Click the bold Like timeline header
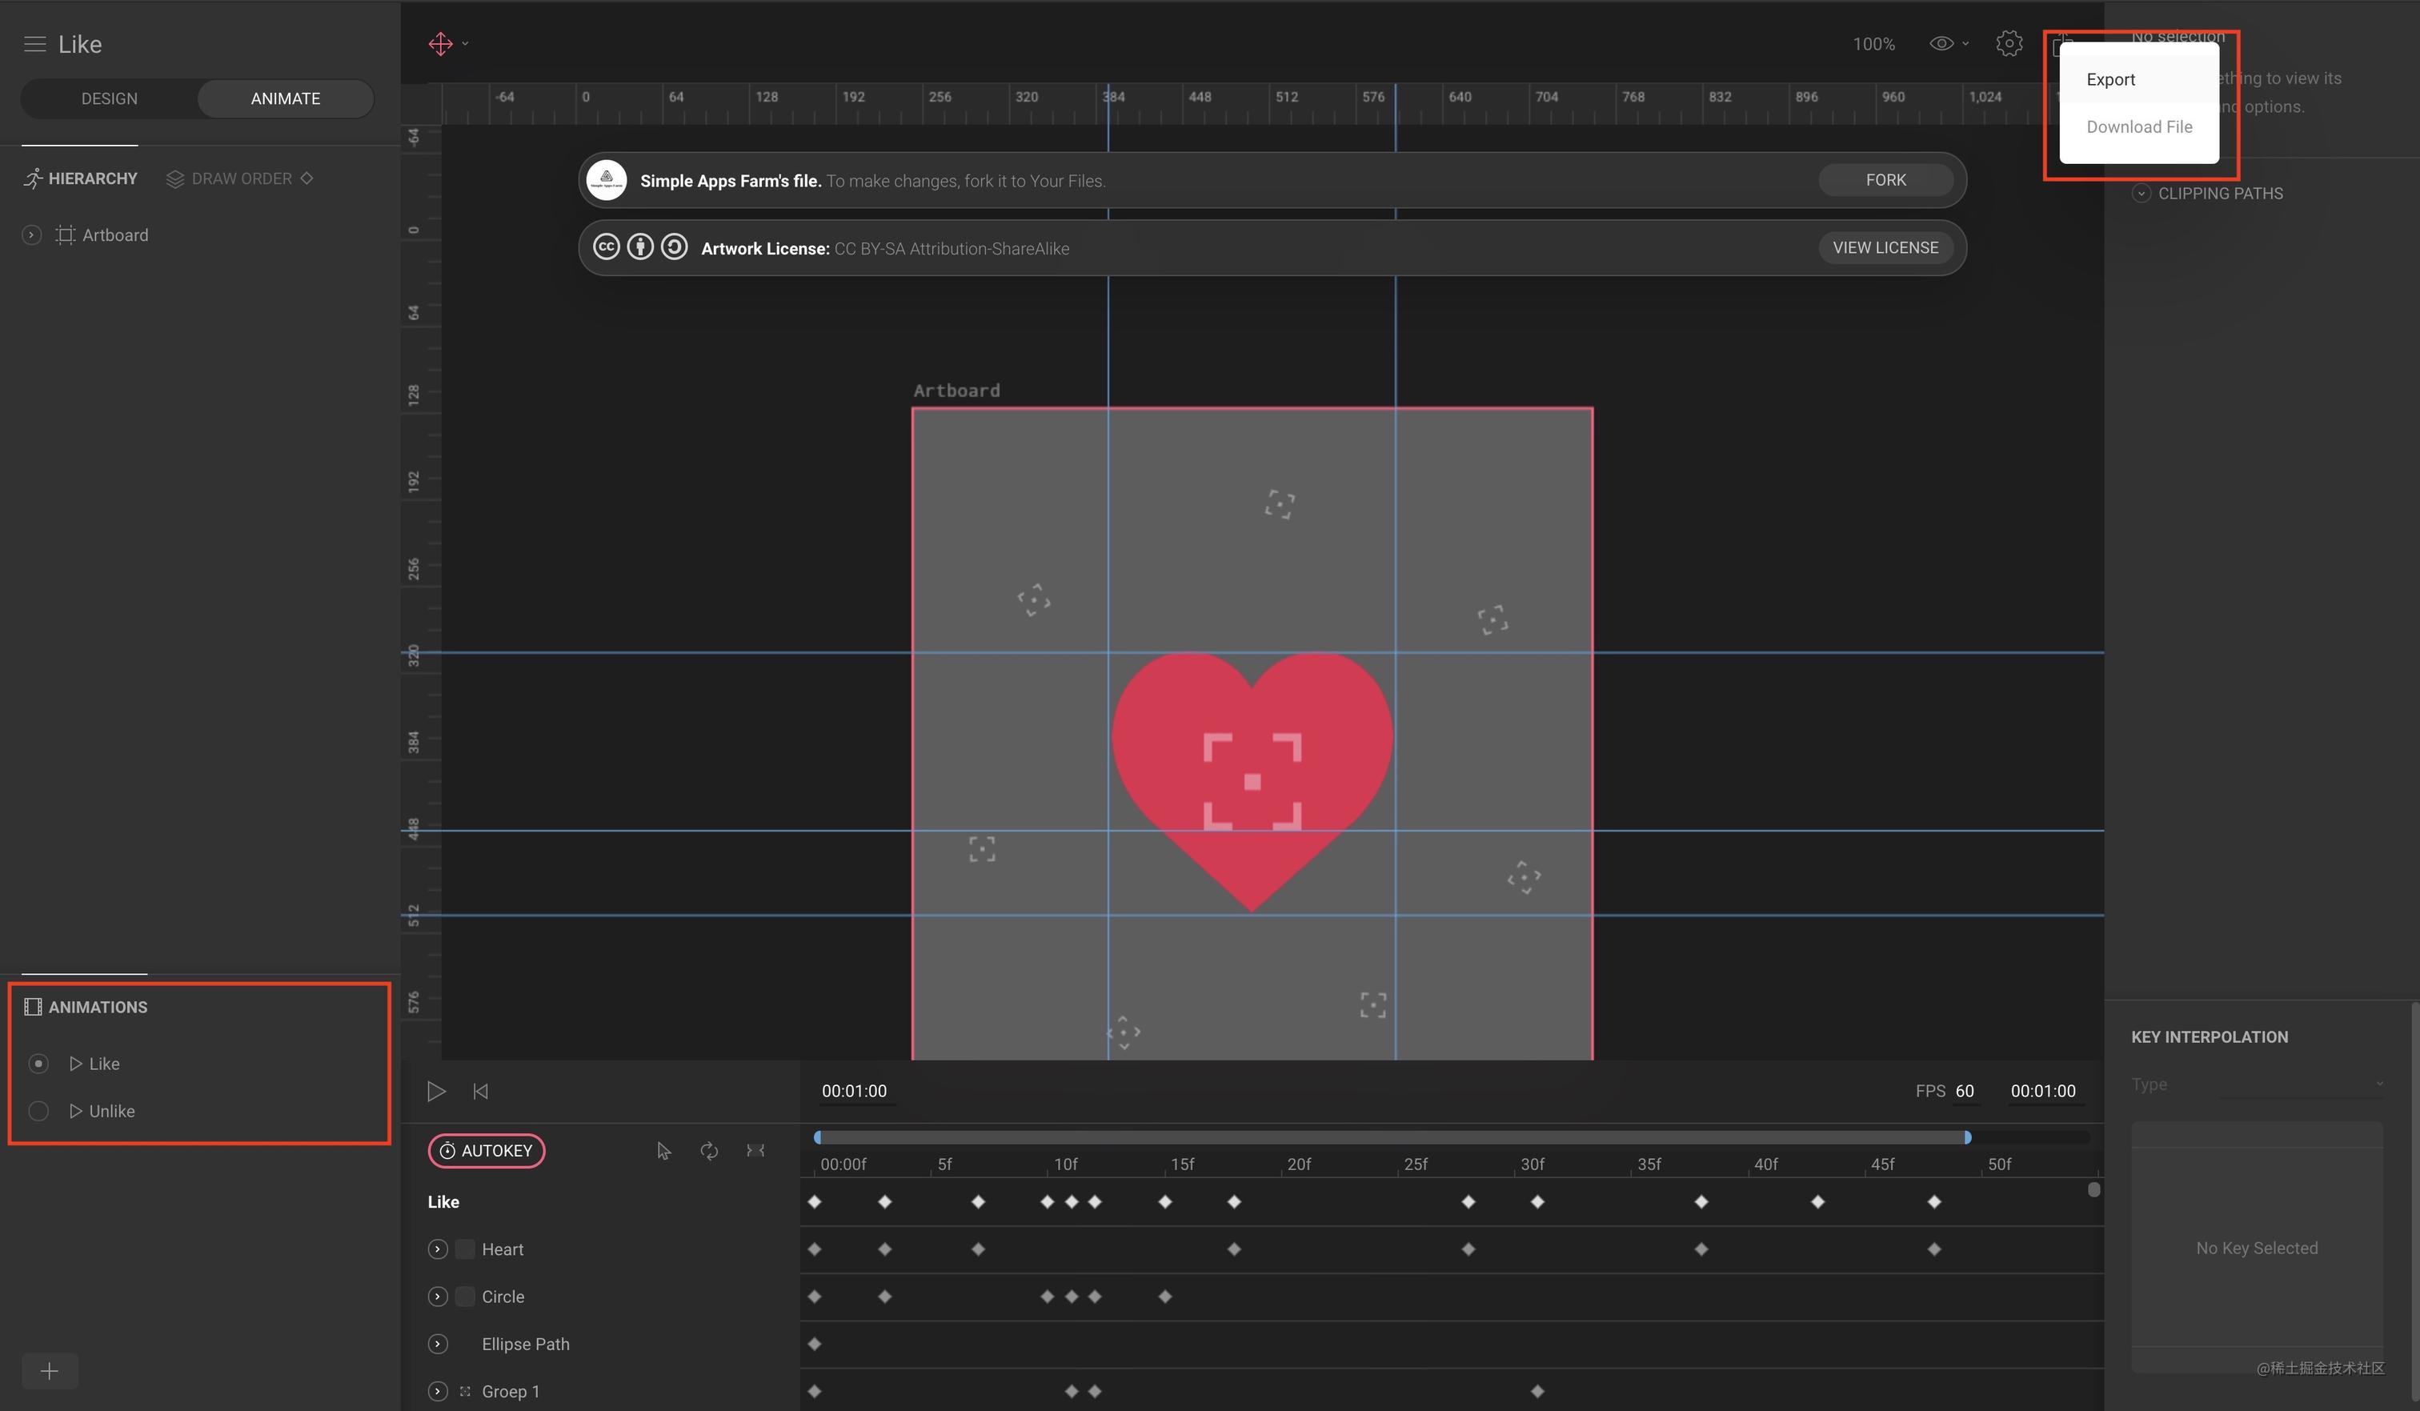This screenshot has width=2420, height=1411. click(443, 1201)
